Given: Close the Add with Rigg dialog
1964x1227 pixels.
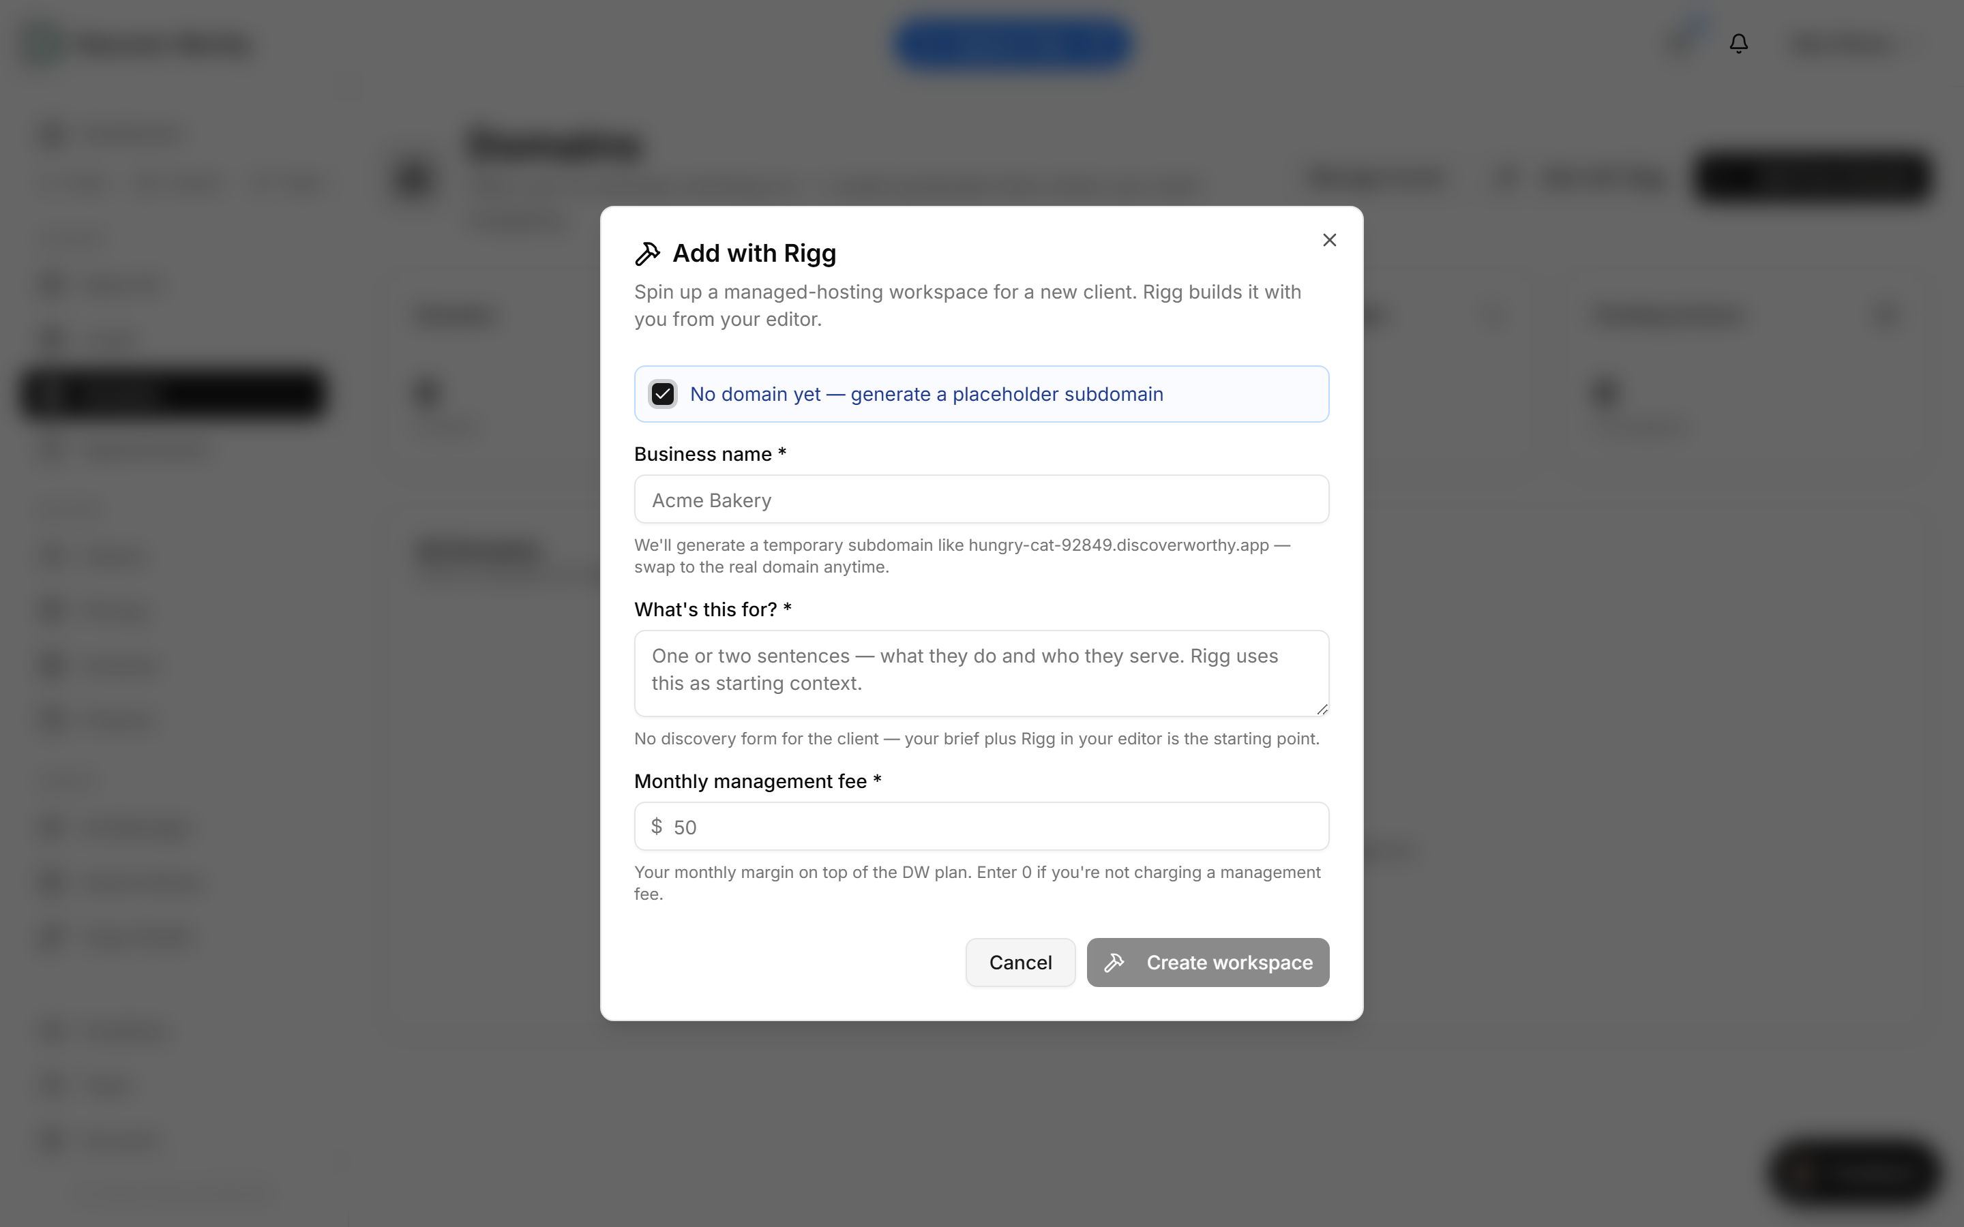Looking at the screenshot, I should 1328,240.
